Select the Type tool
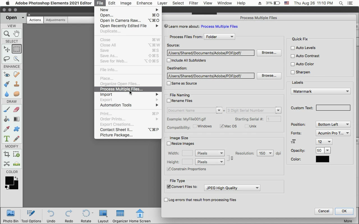The width and height of the screenshot is (359, 224). click(x=7, y=139)
